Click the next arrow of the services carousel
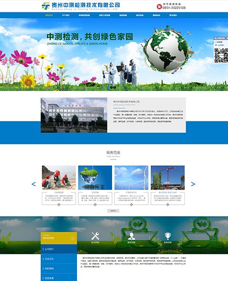 (193, 184)
